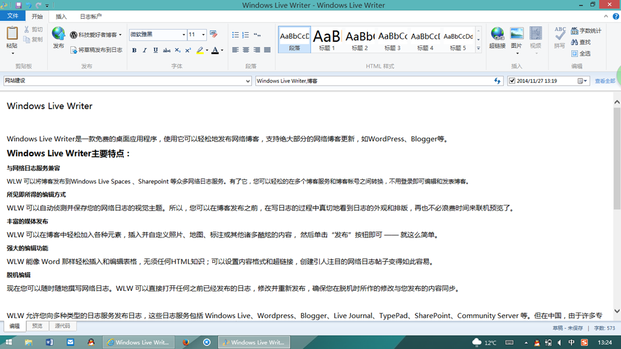This screenshot has width=621, height=349.
Task: Click the 复制 (Copy) button
Action: [x=33, y=39]
